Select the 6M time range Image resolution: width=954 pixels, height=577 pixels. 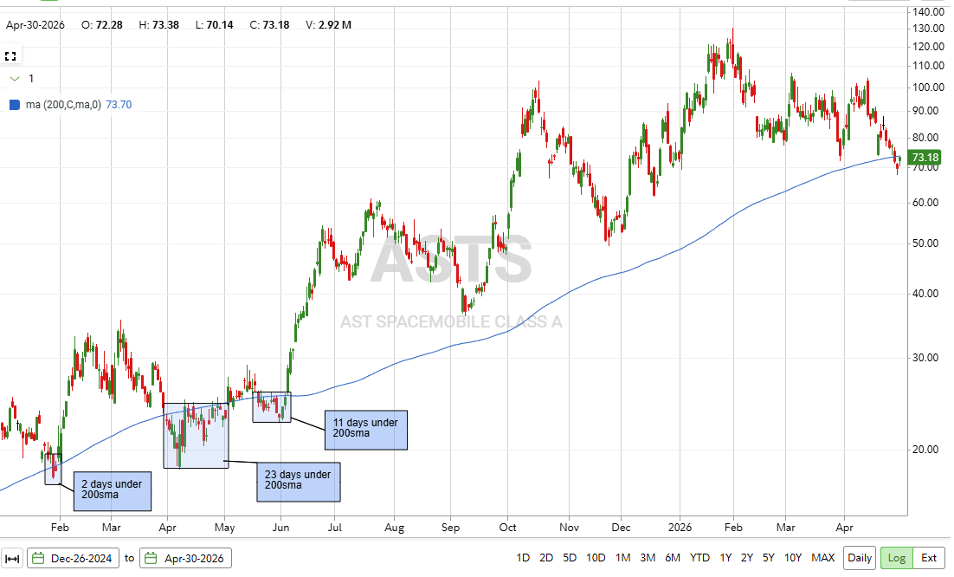tap(673, 558)
